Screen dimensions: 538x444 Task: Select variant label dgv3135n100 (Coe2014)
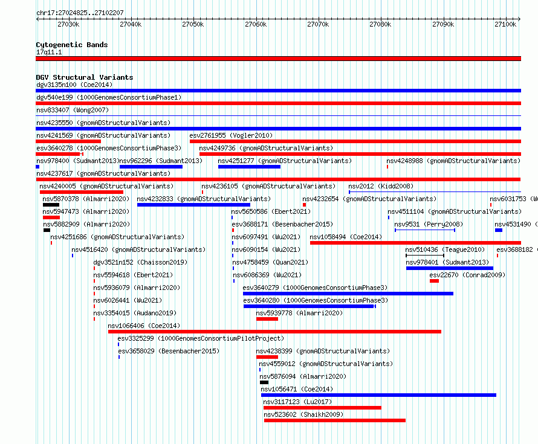coord(74,85)
